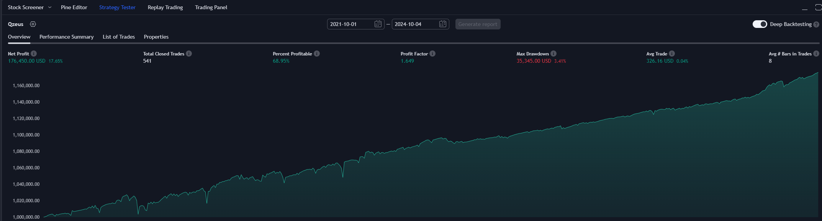Toggle Deep Backtesting switch off
This screenshot has height=221, width=822.
(760, 24)
